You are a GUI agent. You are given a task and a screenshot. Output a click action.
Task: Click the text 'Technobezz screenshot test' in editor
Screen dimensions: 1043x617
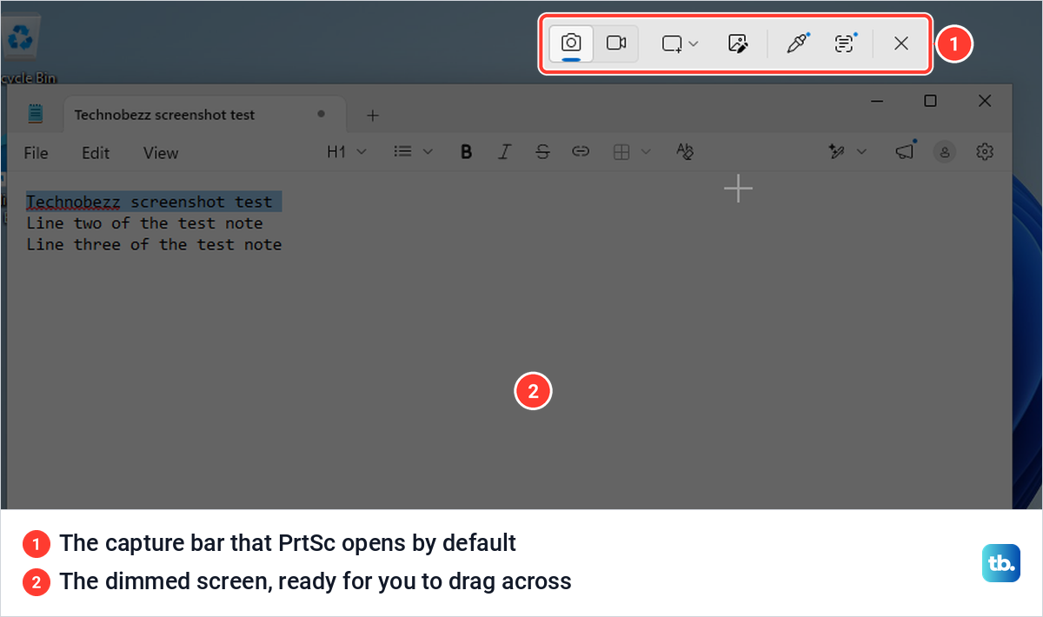tap(149, 202)
